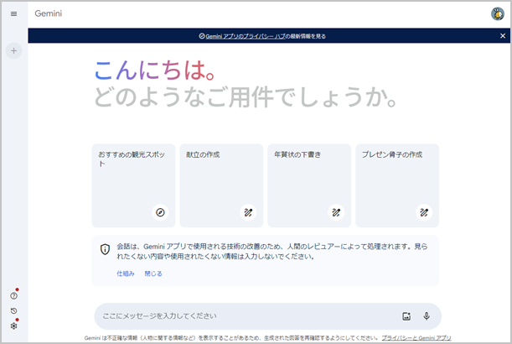Select the プレゼン骨子の作成 suggestion card

[x=397, y=185]
